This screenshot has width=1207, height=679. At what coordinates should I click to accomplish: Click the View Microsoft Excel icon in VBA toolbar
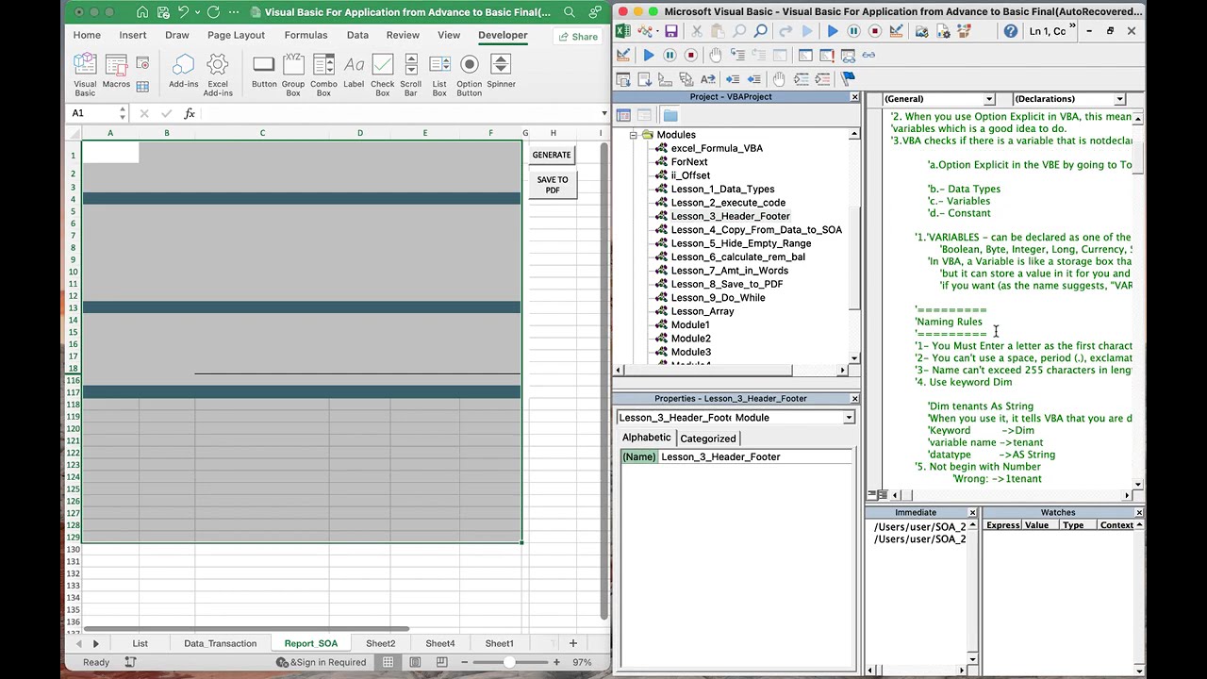point(623,31)
